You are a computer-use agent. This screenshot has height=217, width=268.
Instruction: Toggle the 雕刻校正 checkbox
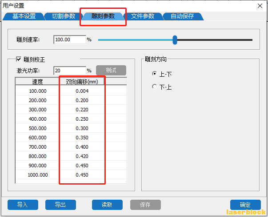(19, 59)
